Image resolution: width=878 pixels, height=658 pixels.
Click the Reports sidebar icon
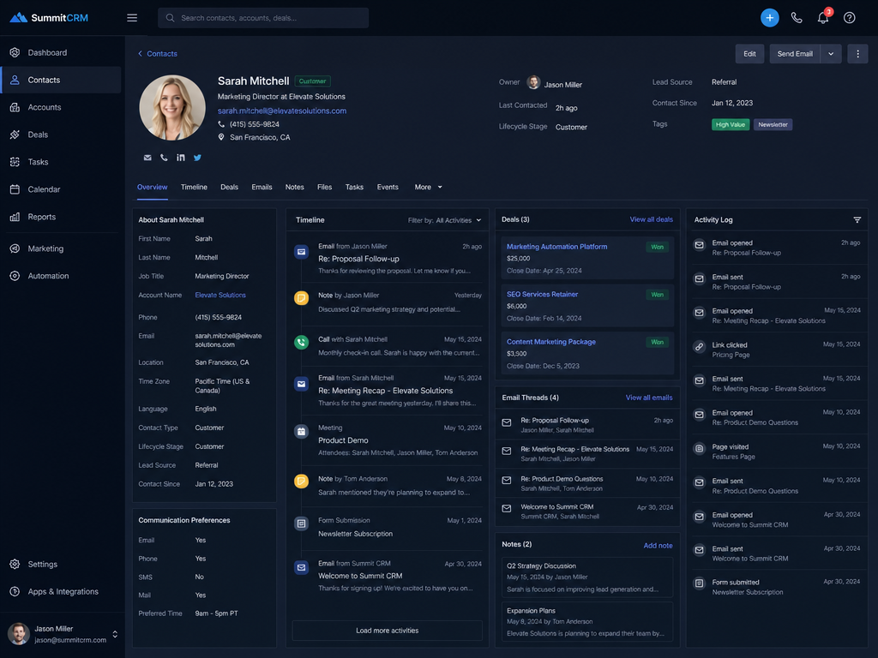click(15, 217)
